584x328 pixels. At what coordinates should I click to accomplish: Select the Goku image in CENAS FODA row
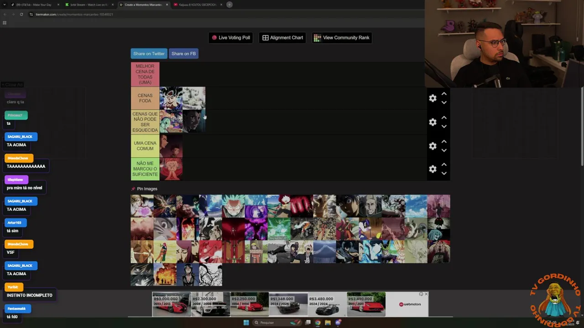click(x=171, y=98)
